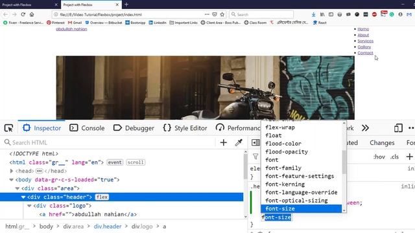Click the abdullah nahian logo link
Viewport: 415px width, 233px height.
71,29
